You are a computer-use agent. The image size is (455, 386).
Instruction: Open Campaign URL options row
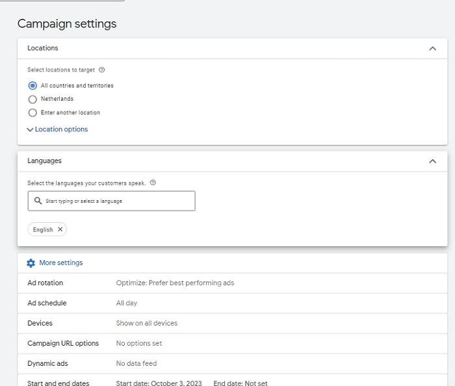coord(232,344)
